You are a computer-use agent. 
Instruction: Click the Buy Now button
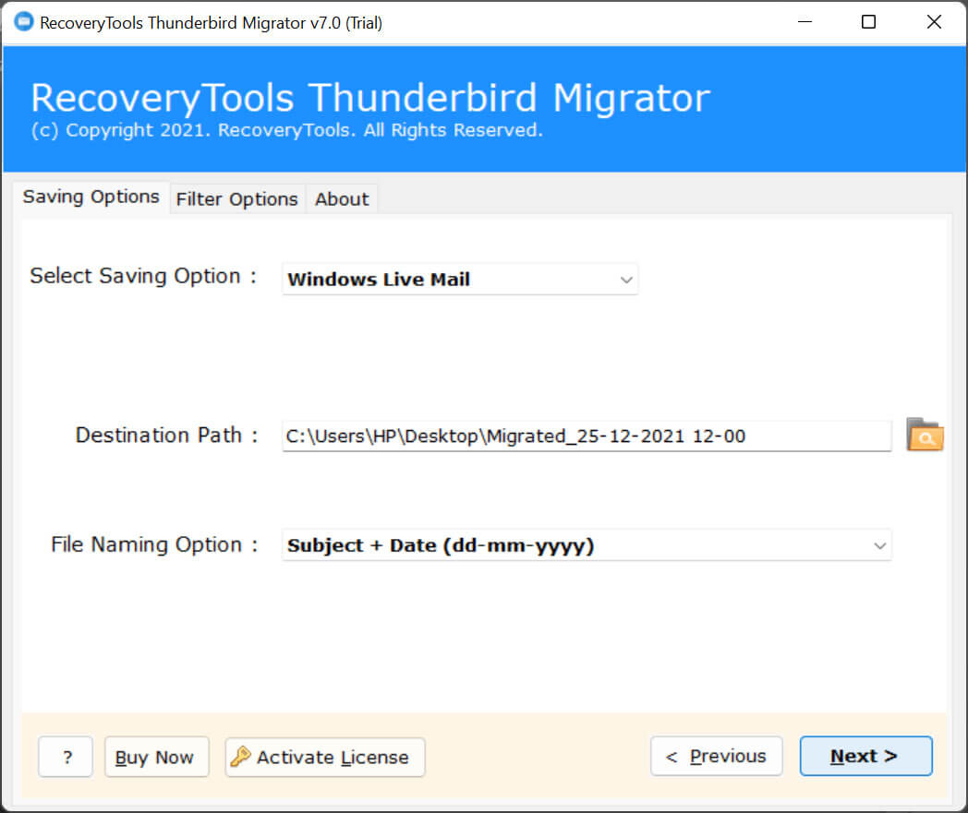(156, 757)
